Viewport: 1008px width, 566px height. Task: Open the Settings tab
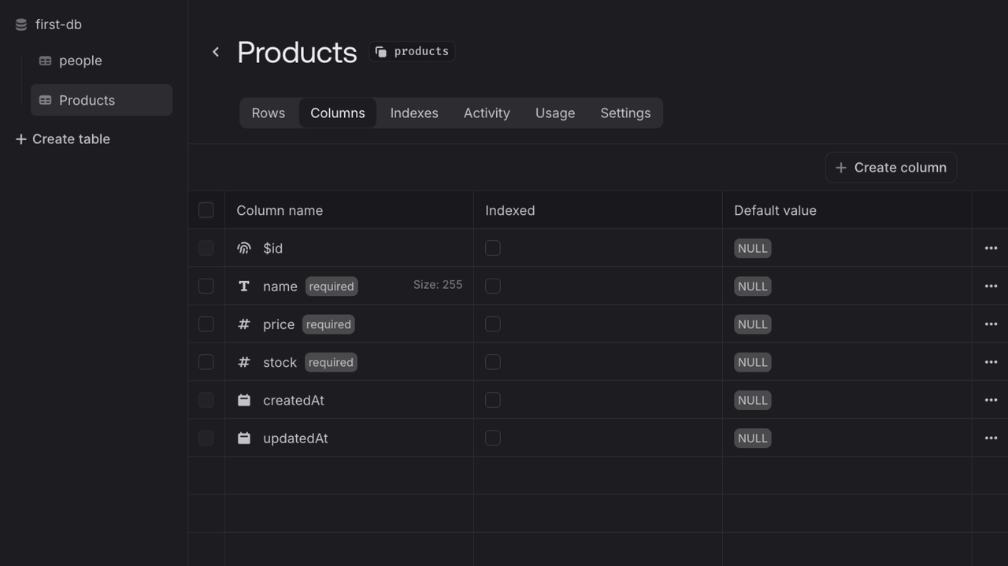(625, 113)
